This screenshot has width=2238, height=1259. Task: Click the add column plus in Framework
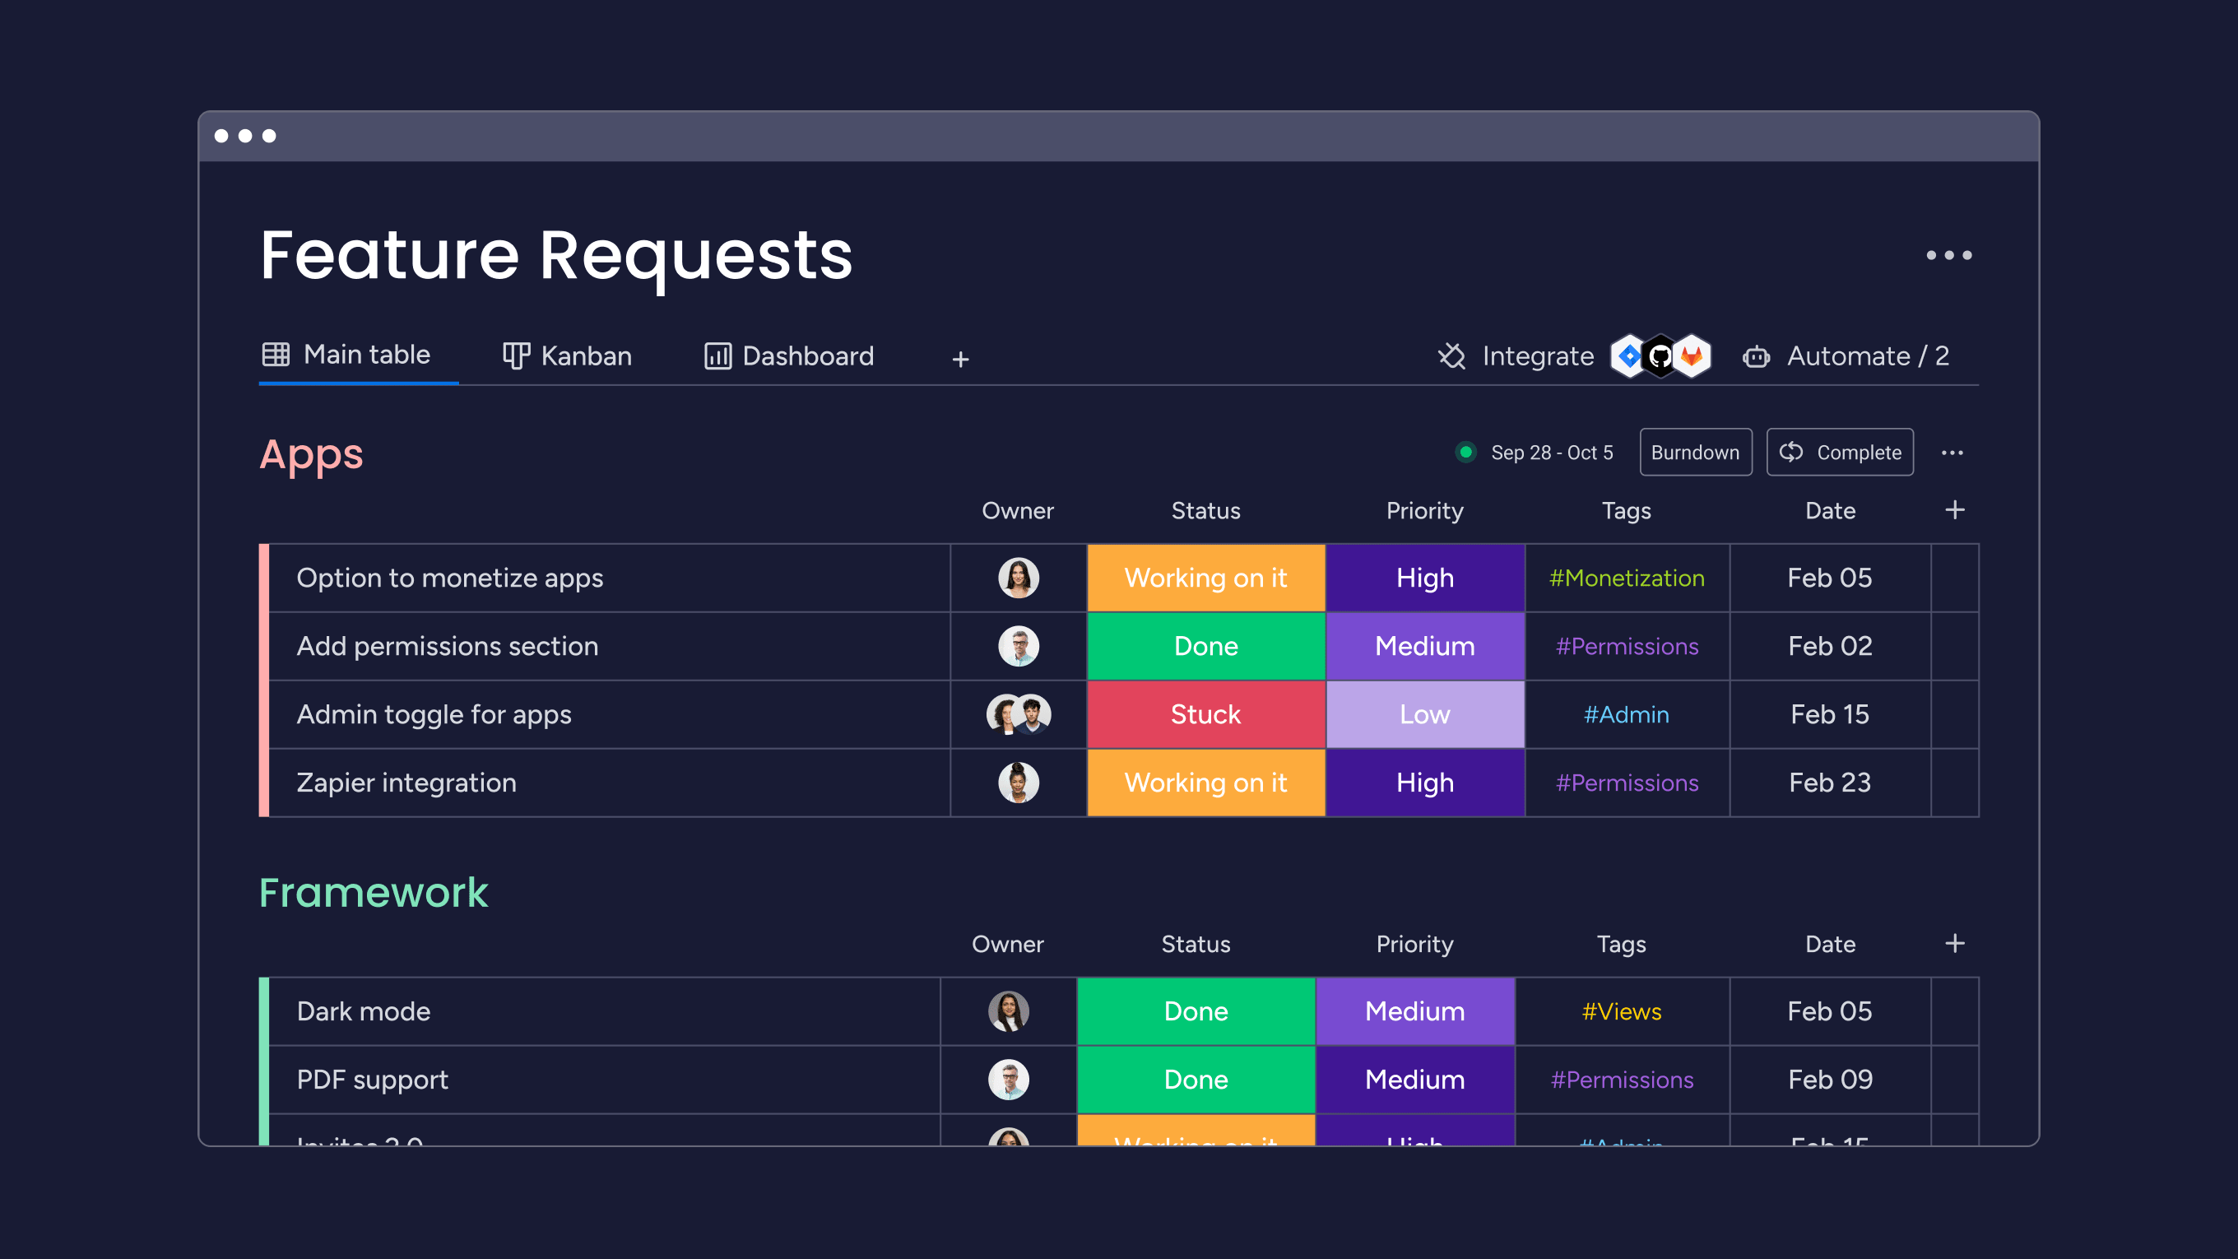pyautogui.click(x=1953, y=944)
